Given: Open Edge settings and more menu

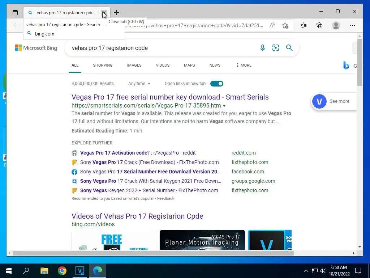Looking at the screenshot, I should click(x=353, y=25).
